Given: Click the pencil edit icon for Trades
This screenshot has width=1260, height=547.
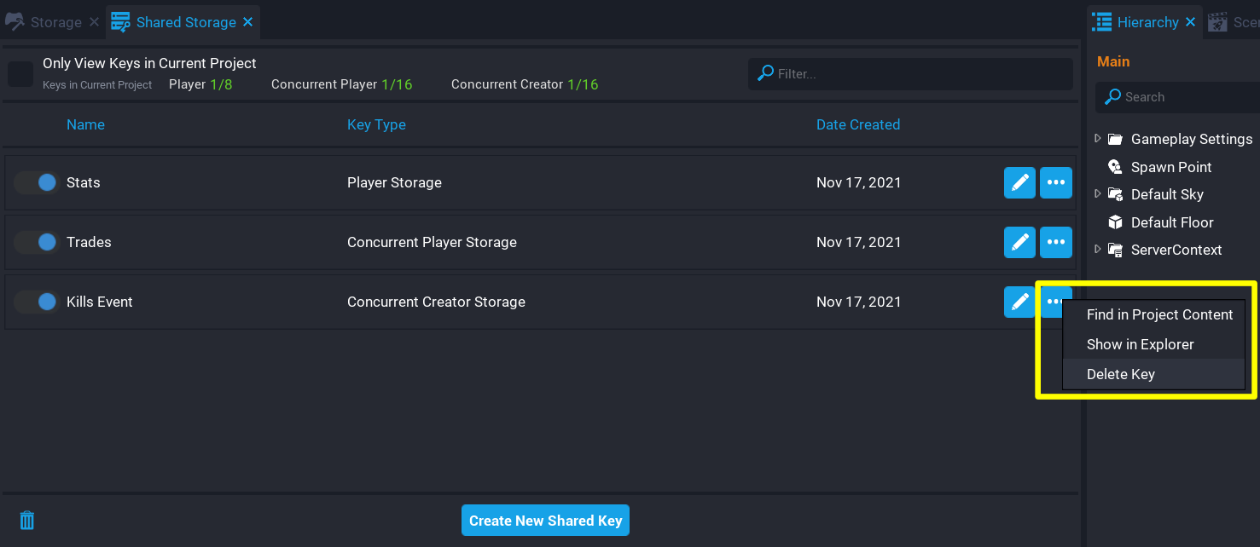Looking at the screenshot, I should (x=1019, y=242).
